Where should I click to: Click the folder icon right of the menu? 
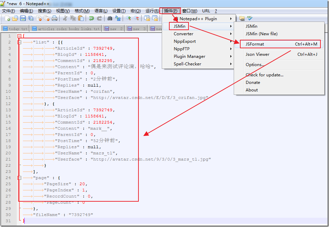pos(242,18)
